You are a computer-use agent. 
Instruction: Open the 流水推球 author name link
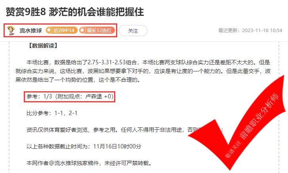[31, 31]
